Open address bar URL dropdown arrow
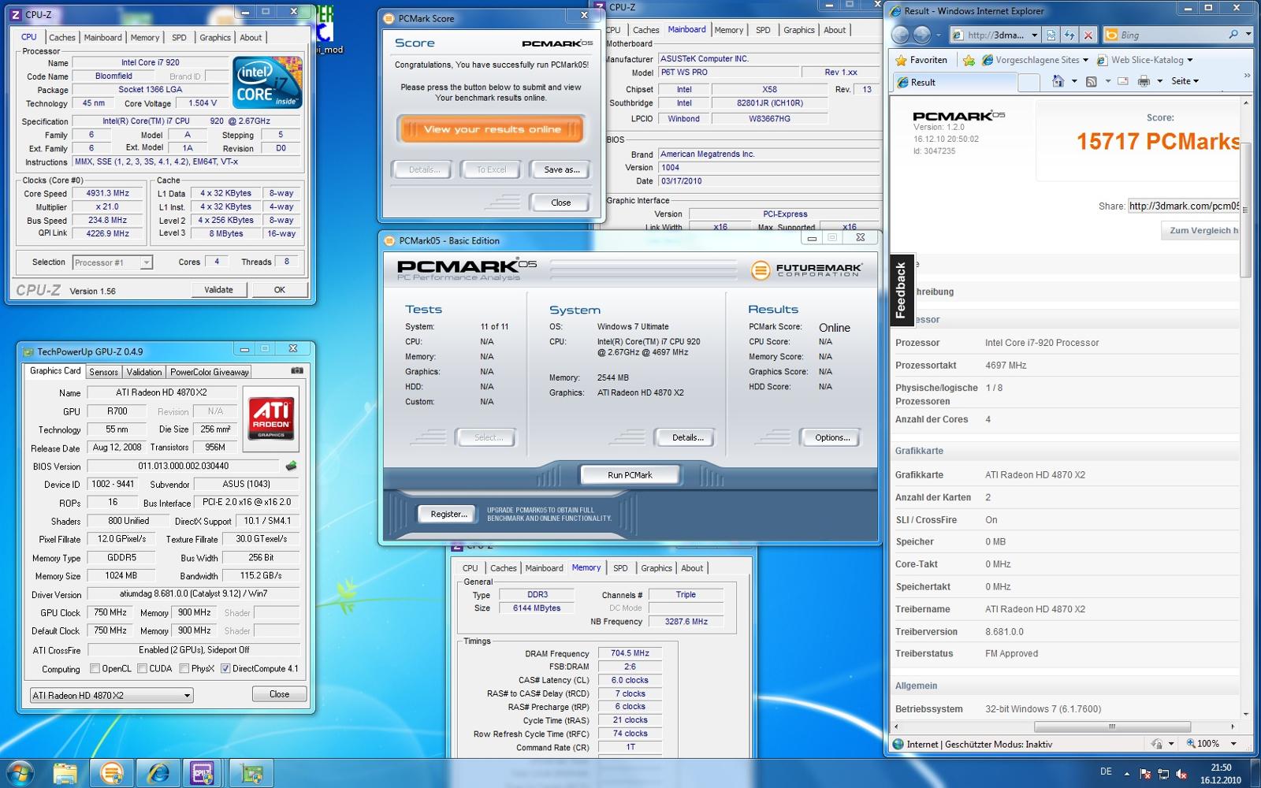Screen dimensions: 1261x788 coord(1034,35)
